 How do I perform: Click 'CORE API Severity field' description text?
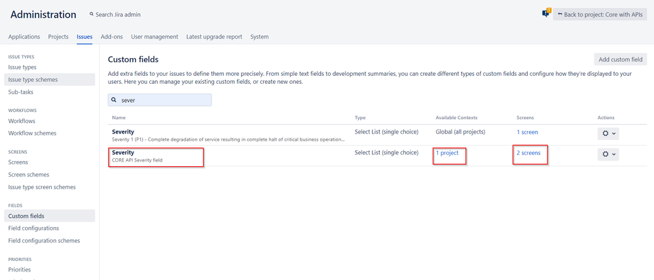137,160
